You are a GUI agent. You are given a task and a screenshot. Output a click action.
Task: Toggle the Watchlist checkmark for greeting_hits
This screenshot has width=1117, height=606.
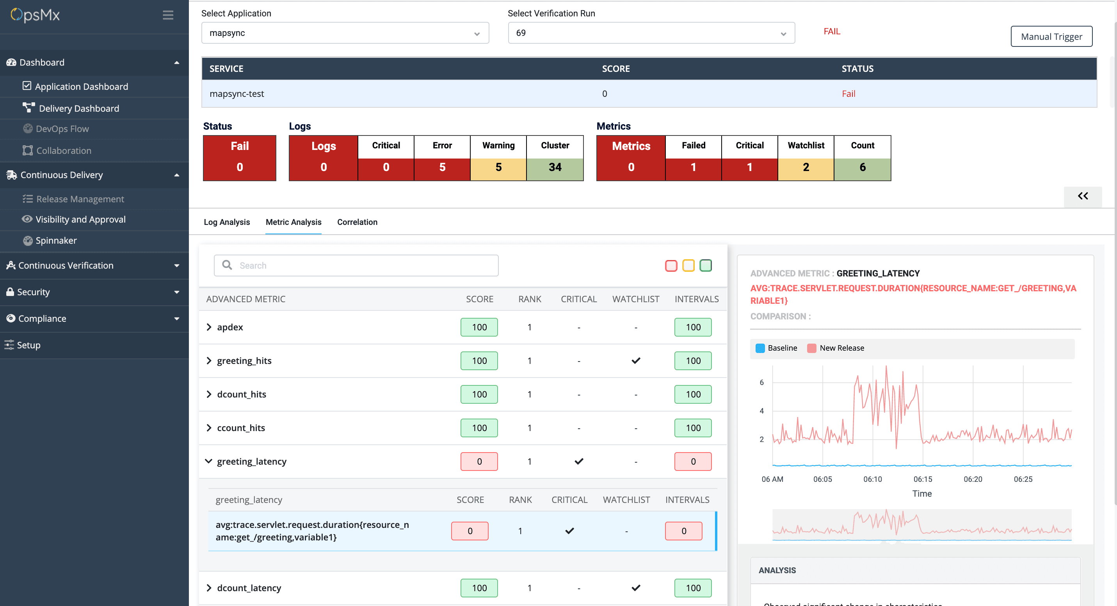click(636, 360)
